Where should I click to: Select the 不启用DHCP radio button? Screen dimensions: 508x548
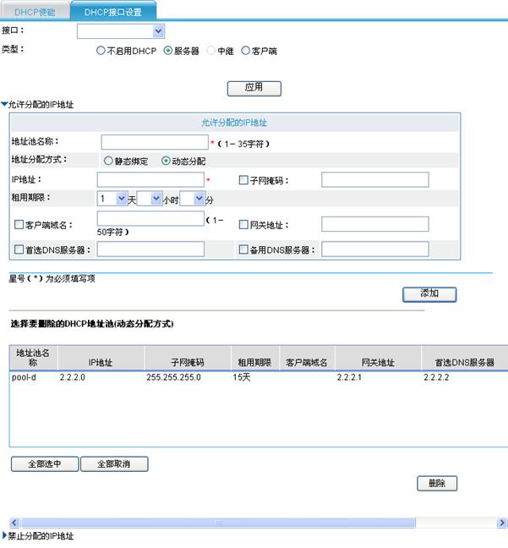click(x=101, y=51)
